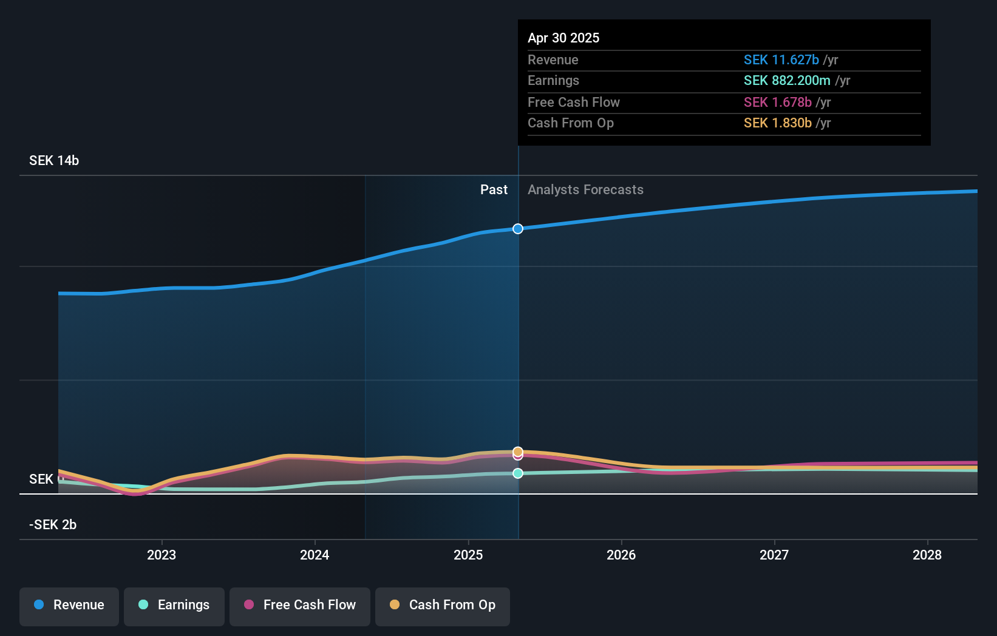Click the orange Cash From Op legend dot

click(395, 604)
